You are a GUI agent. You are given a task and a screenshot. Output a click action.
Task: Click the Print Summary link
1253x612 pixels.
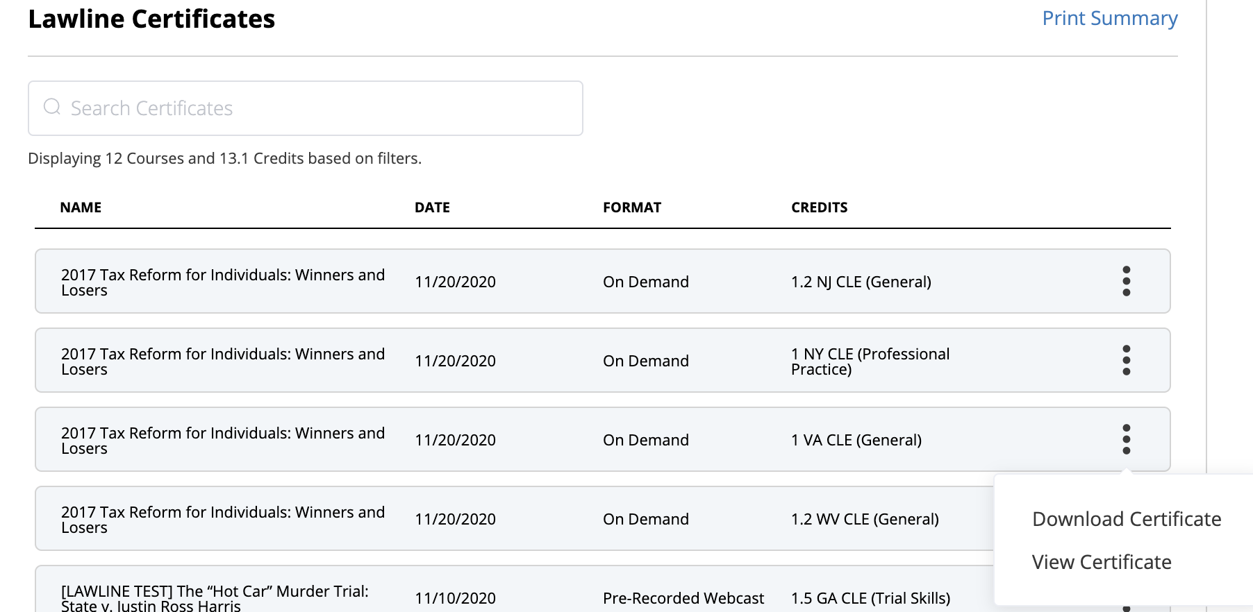click(1109, 18)
